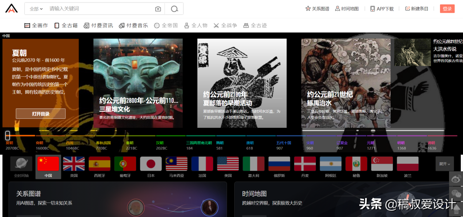Expand the flag list via 展开 button
463x217 pixels.
(444, 164)
